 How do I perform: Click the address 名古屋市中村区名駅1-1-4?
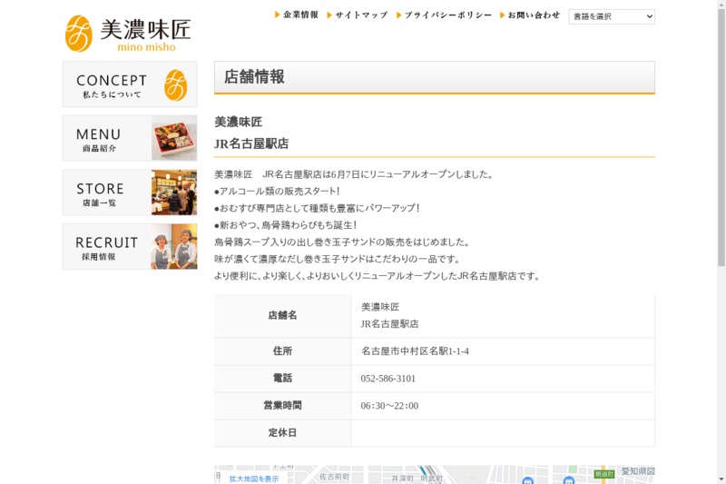(415, 351)
